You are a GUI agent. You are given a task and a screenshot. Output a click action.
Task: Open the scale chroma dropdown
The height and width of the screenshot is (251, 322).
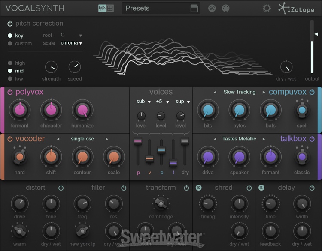pyautogui.click(x=71, y=43)
